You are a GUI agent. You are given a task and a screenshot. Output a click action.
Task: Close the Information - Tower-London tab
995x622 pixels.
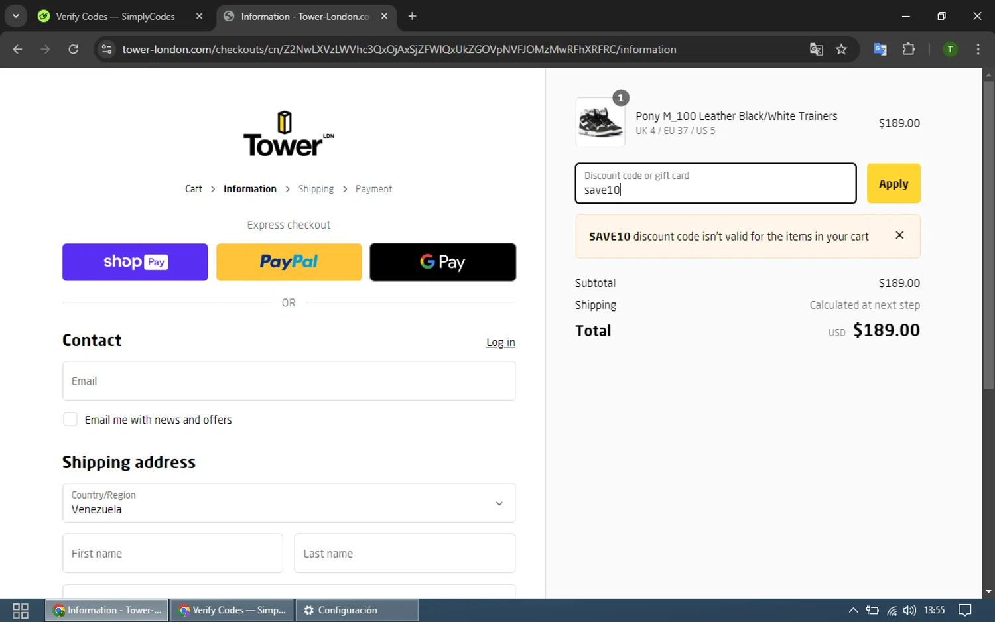384,16
